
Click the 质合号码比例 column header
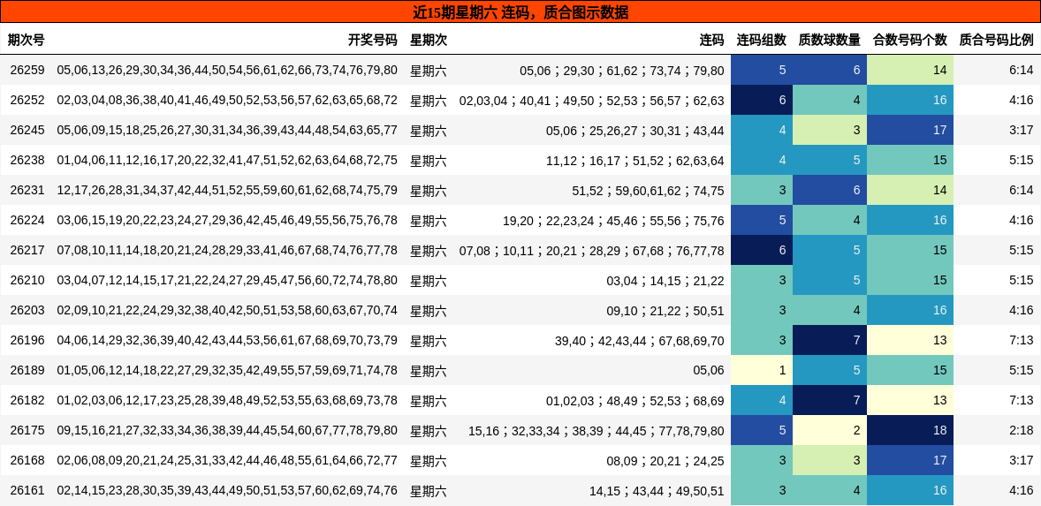coord(997,40)
